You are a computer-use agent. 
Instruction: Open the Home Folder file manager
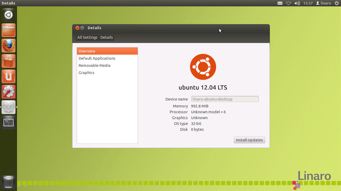click(x=9, y=30)
